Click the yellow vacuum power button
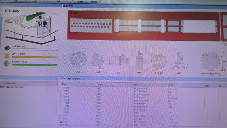 pos(7,56)
